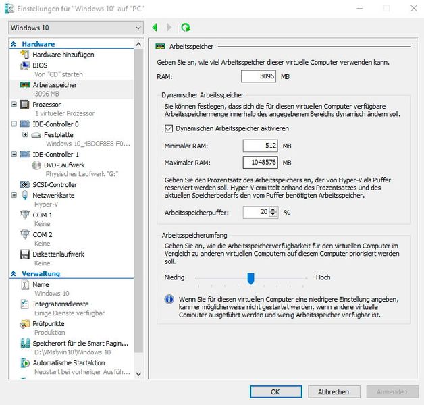
Task: Select the Neustart bei vorheriger Ausführung entry
Action: point(82,372)
